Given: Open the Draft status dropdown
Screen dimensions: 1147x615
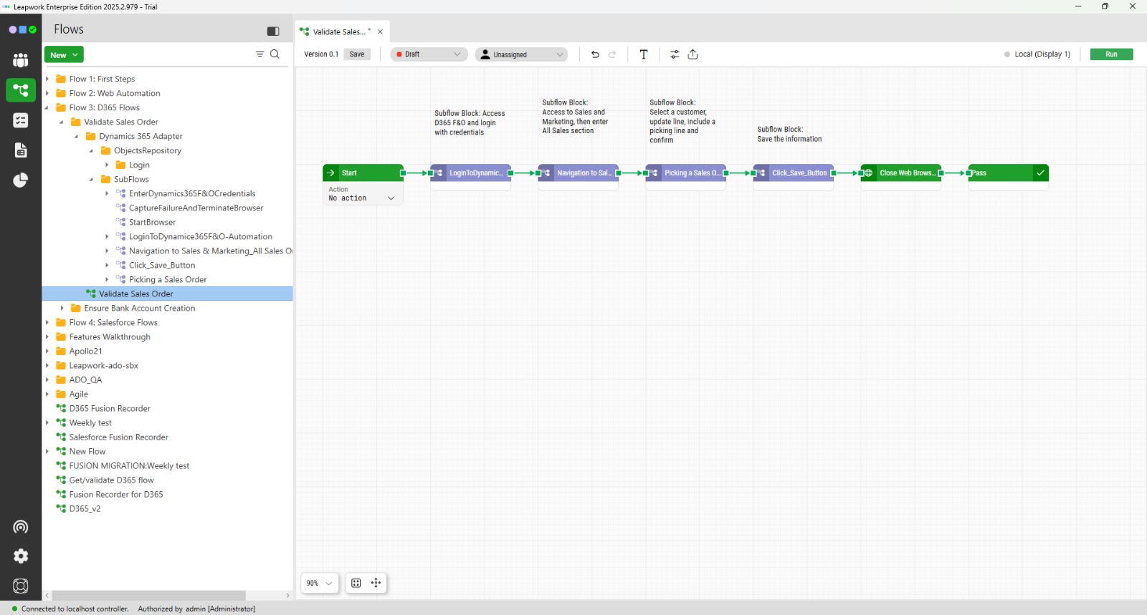Looking at the screenshot, I should [x=429, y=54].
